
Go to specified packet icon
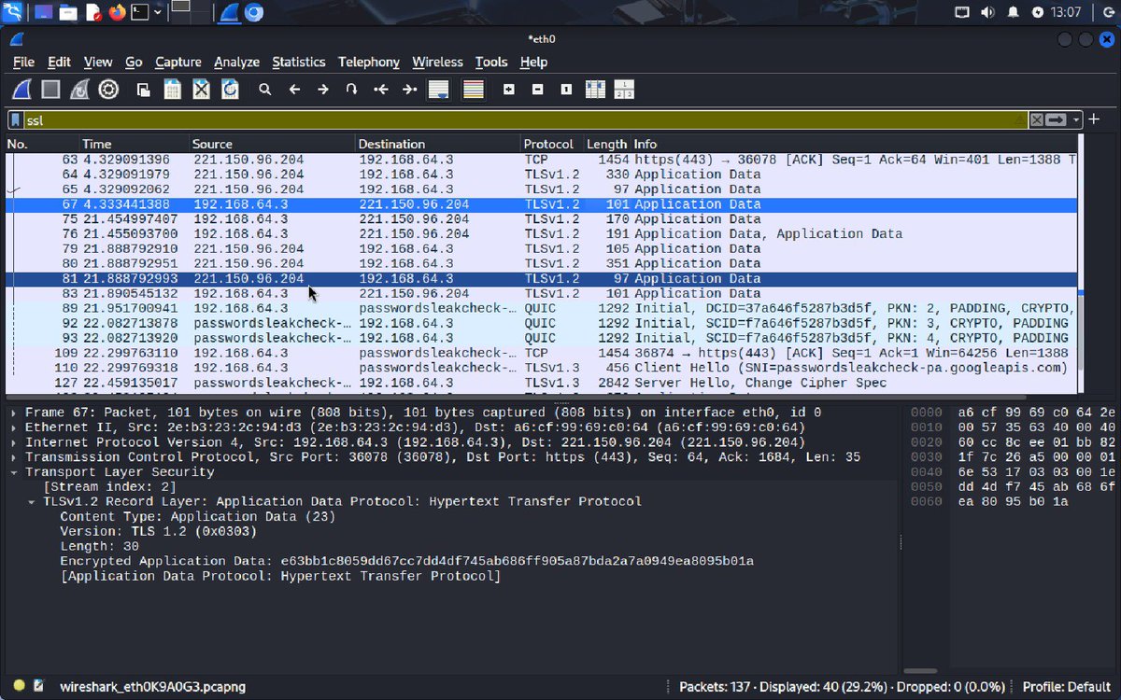(351, 90)
